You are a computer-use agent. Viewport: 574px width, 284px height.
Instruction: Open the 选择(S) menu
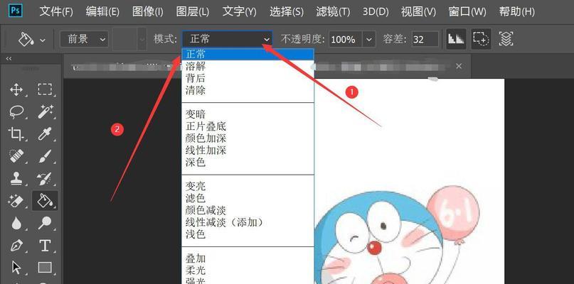click(287, 11)
